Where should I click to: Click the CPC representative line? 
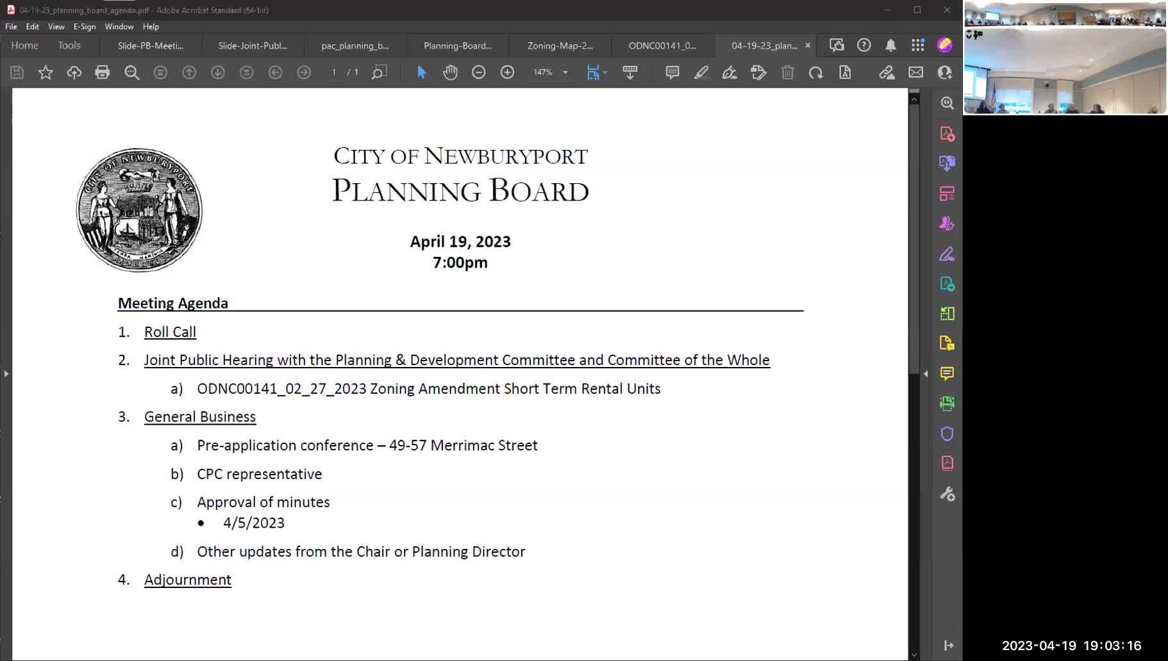[x=260, y=474]
